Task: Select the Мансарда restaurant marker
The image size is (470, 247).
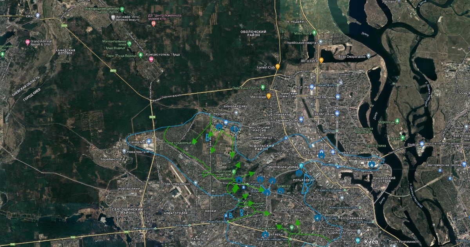Action: pyautogui.click(x=269, y=96)
